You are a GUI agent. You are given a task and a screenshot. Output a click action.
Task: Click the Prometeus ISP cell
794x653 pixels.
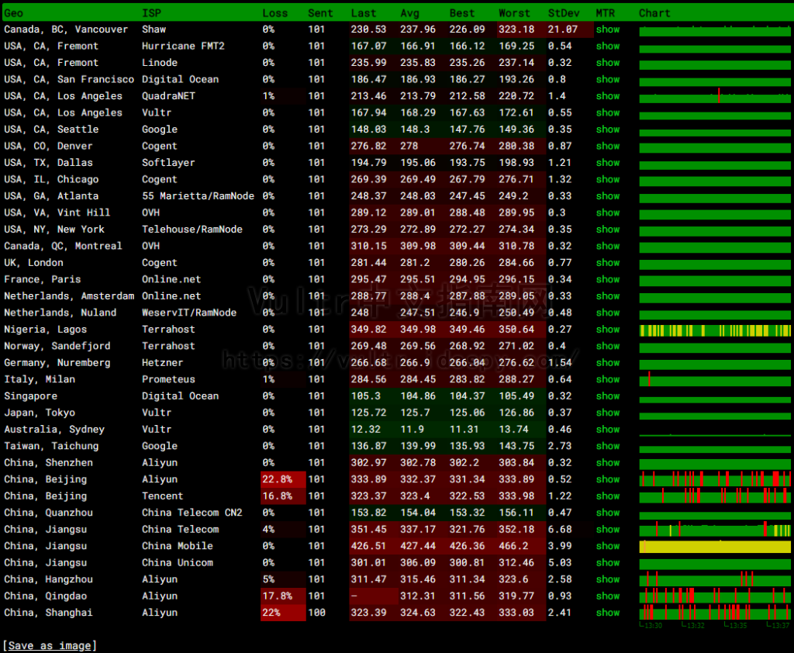pos(168,379)
